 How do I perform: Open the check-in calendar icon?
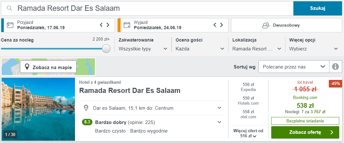pyautogui.click(x=10, y=25)
